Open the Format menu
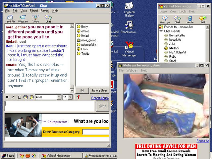 click(x=45, y=11)
